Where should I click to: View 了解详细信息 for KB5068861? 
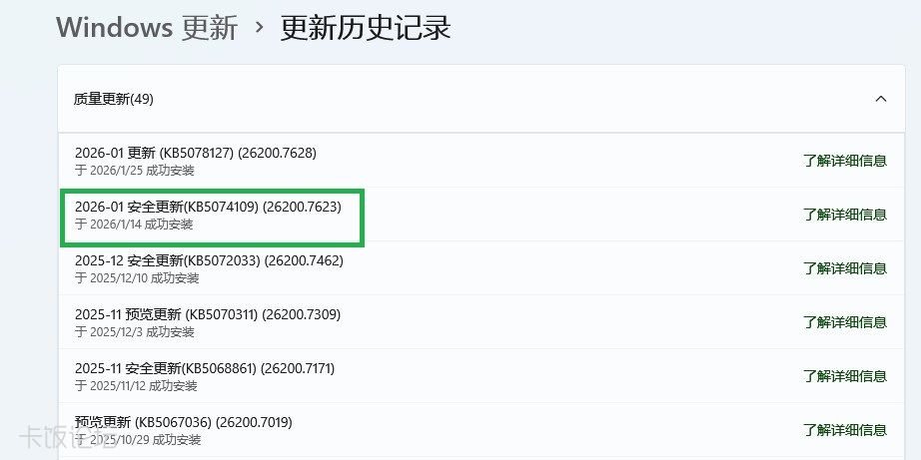pos(844,375)
